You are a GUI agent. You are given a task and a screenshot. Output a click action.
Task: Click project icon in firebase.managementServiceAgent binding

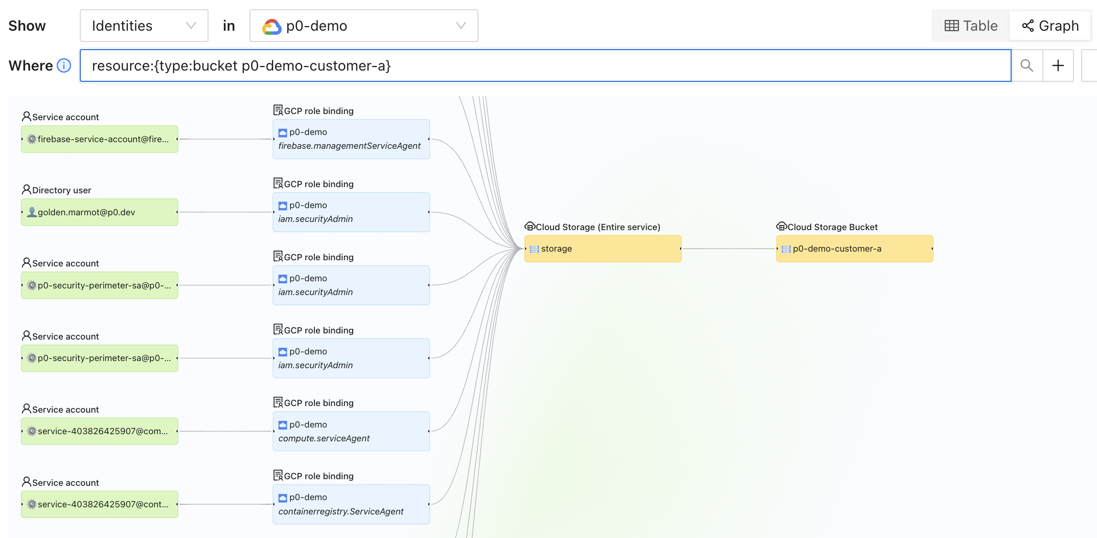tap(283, 132)
